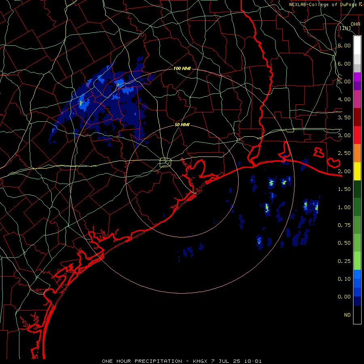Click the 4.00 legend value

click(x=344, y=99)
